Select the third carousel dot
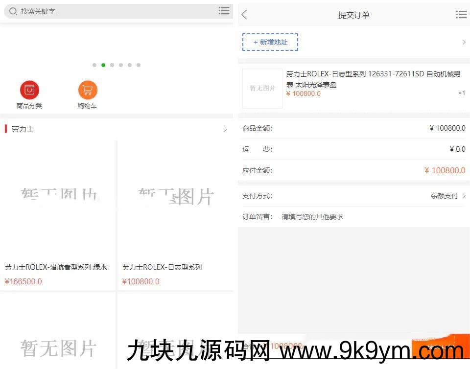470x369 pixels. 112,65
